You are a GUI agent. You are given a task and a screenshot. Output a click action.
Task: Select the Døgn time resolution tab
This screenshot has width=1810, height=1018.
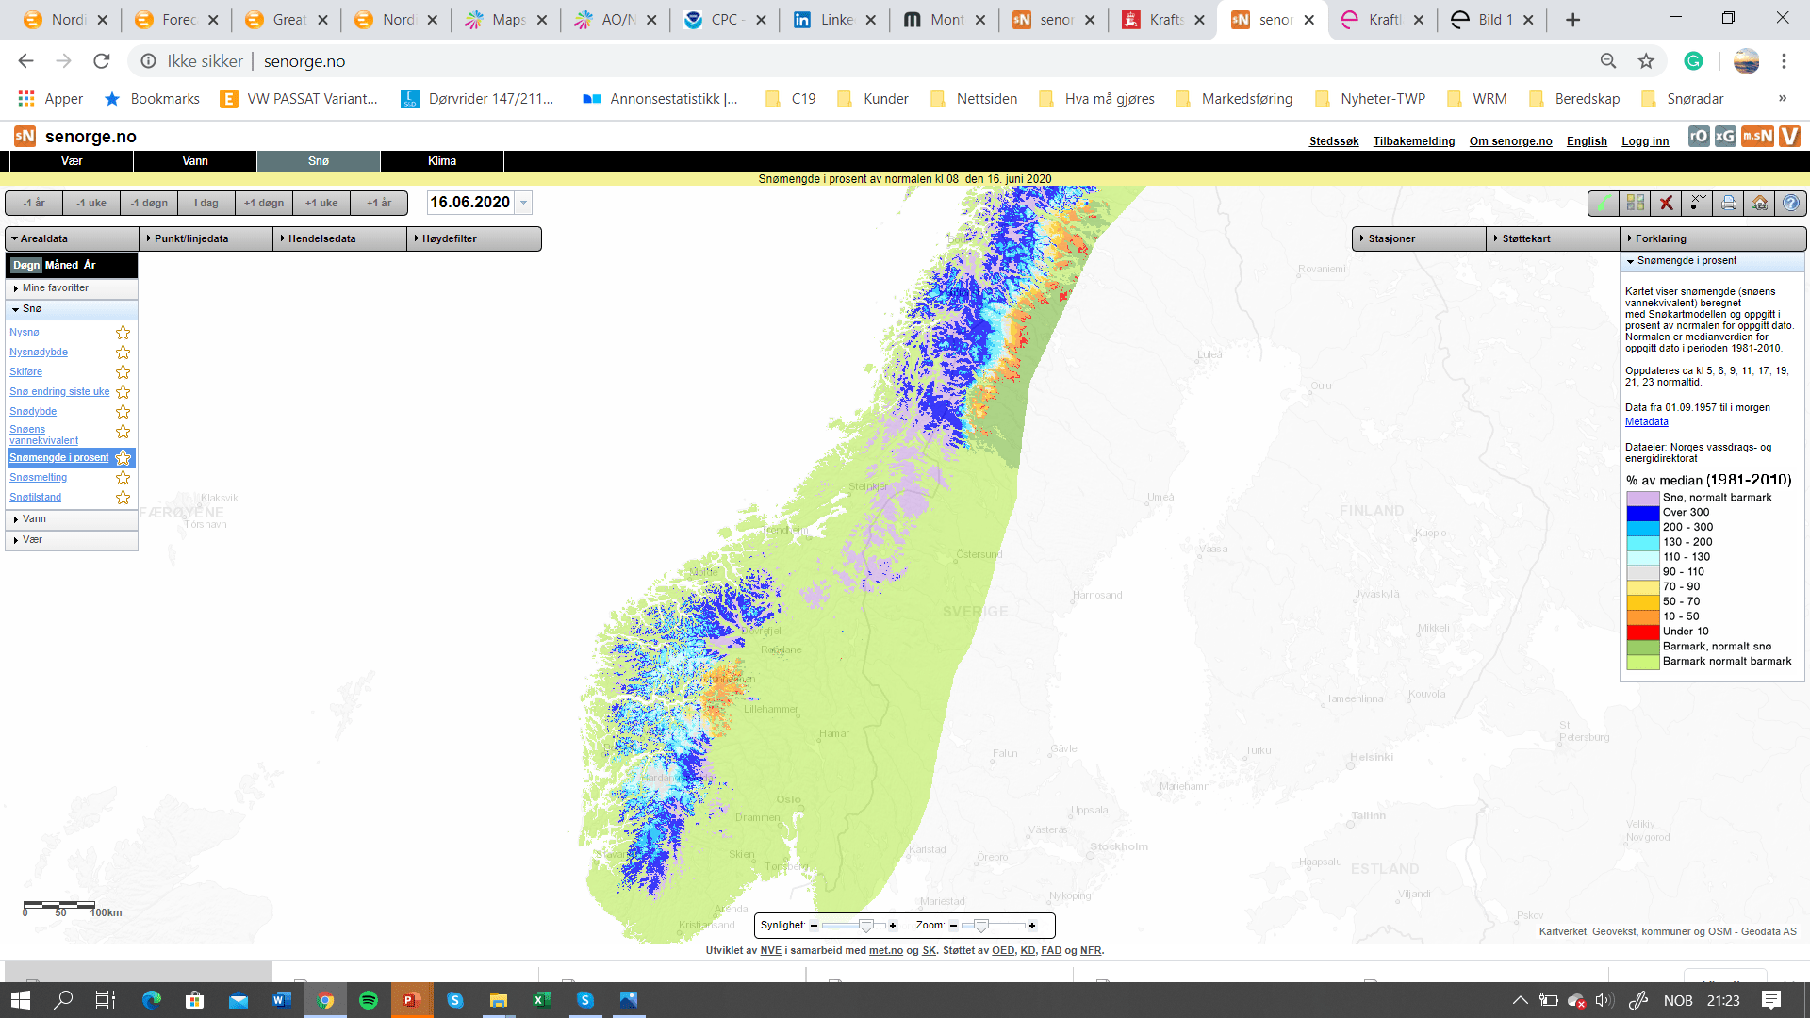tap(26, 265)
